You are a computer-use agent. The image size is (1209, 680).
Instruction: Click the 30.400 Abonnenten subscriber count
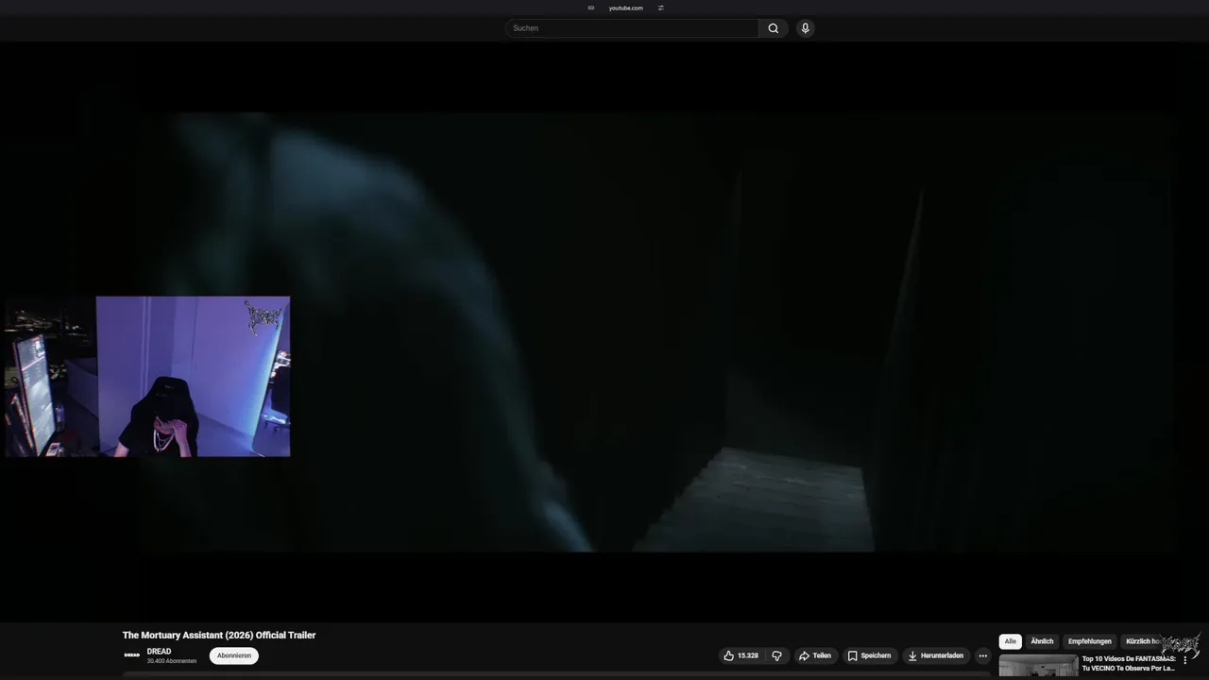click(x=172, y=661)
